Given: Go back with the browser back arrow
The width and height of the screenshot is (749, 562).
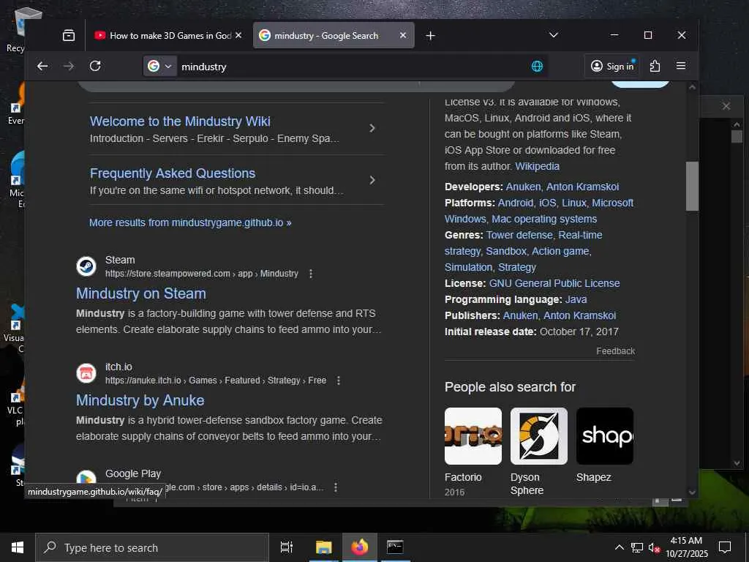Looking at the screenshot, I should 42,66.
